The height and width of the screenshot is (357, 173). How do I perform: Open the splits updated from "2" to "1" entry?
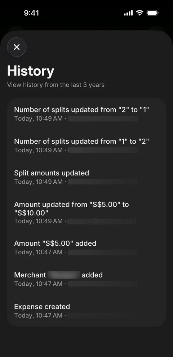click(86, 114)
